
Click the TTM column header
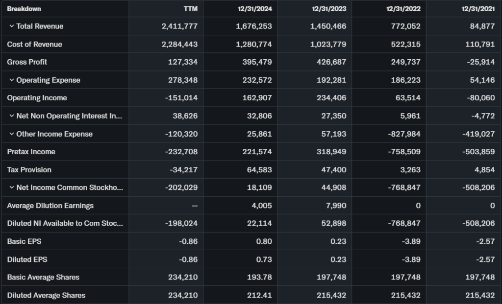pos(191,9)
